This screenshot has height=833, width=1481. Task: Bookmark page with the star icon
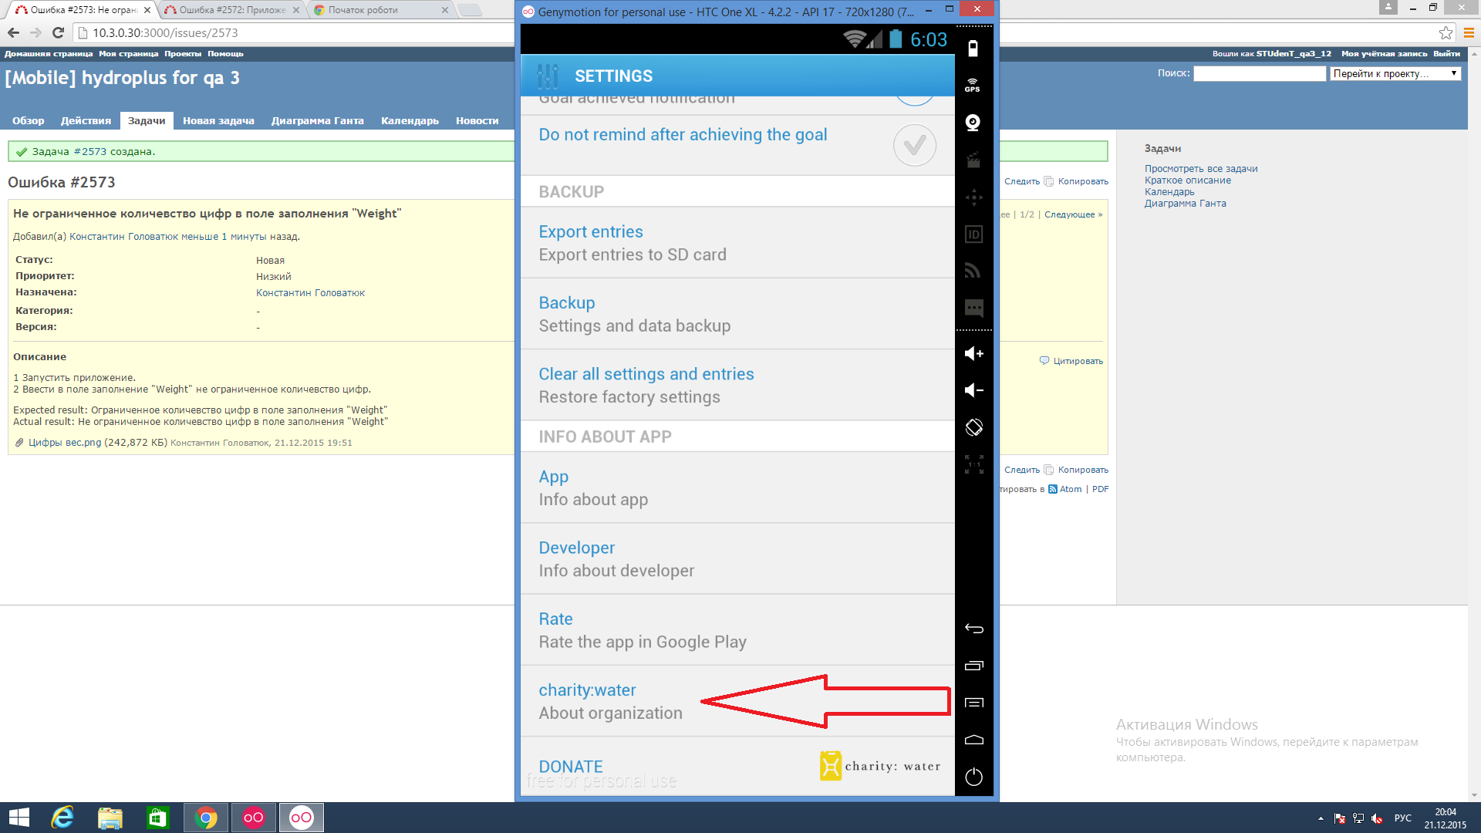coord(1445,32)
